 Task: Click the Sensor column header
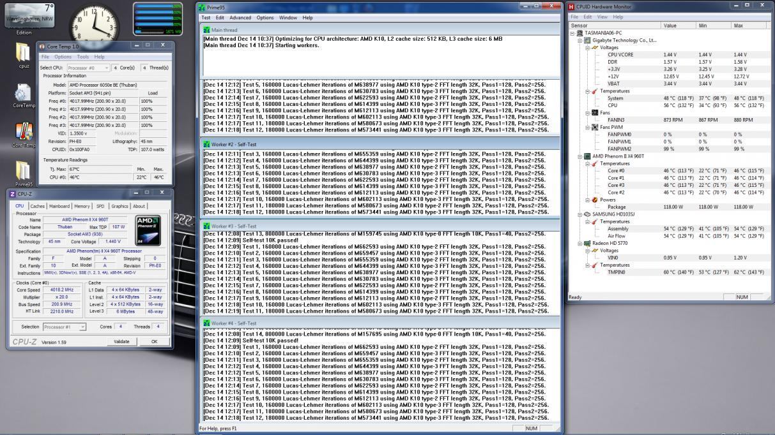615,25
